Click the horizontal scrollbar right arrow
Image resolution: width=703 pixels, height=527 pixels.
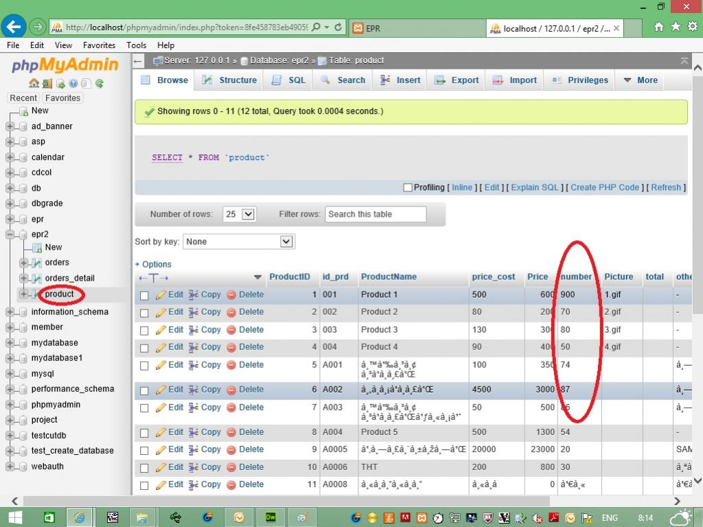678,501
